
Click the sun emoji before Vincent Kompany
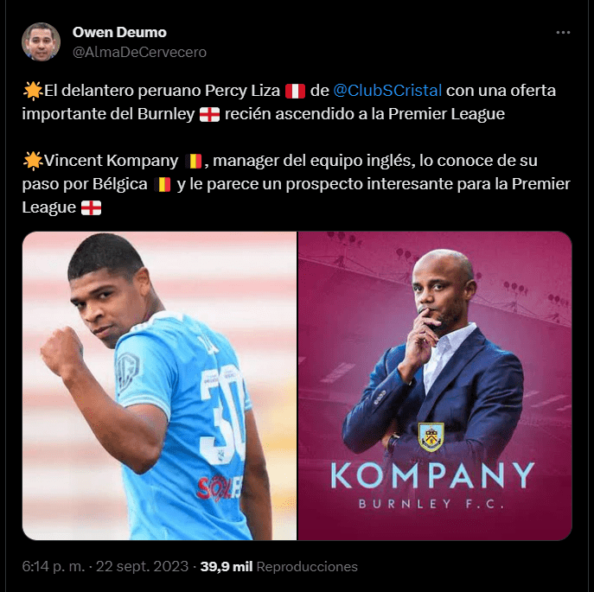(x=33, y=161)
